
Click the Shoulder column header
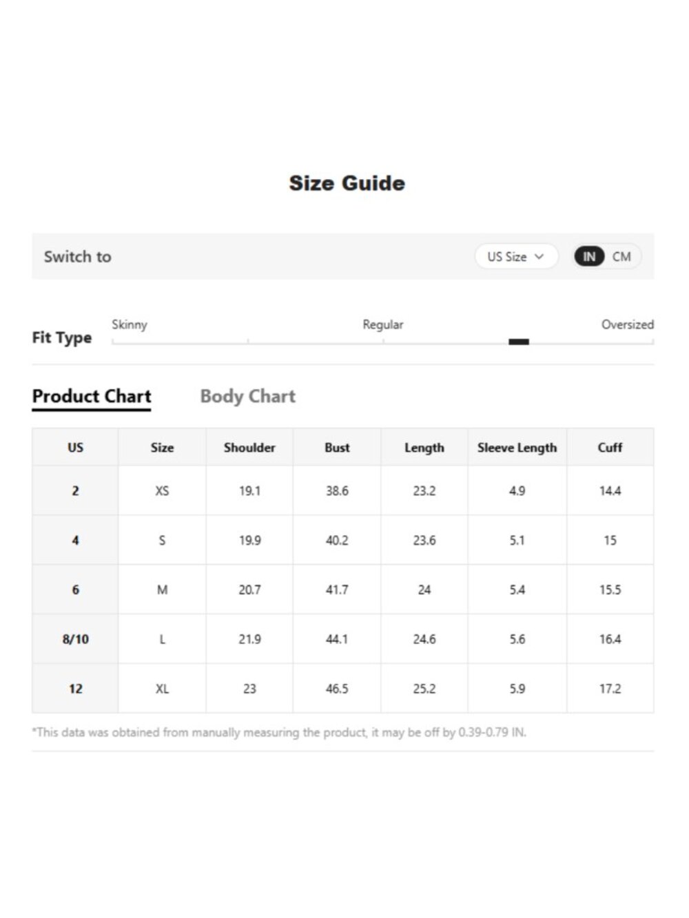(249, 448)
